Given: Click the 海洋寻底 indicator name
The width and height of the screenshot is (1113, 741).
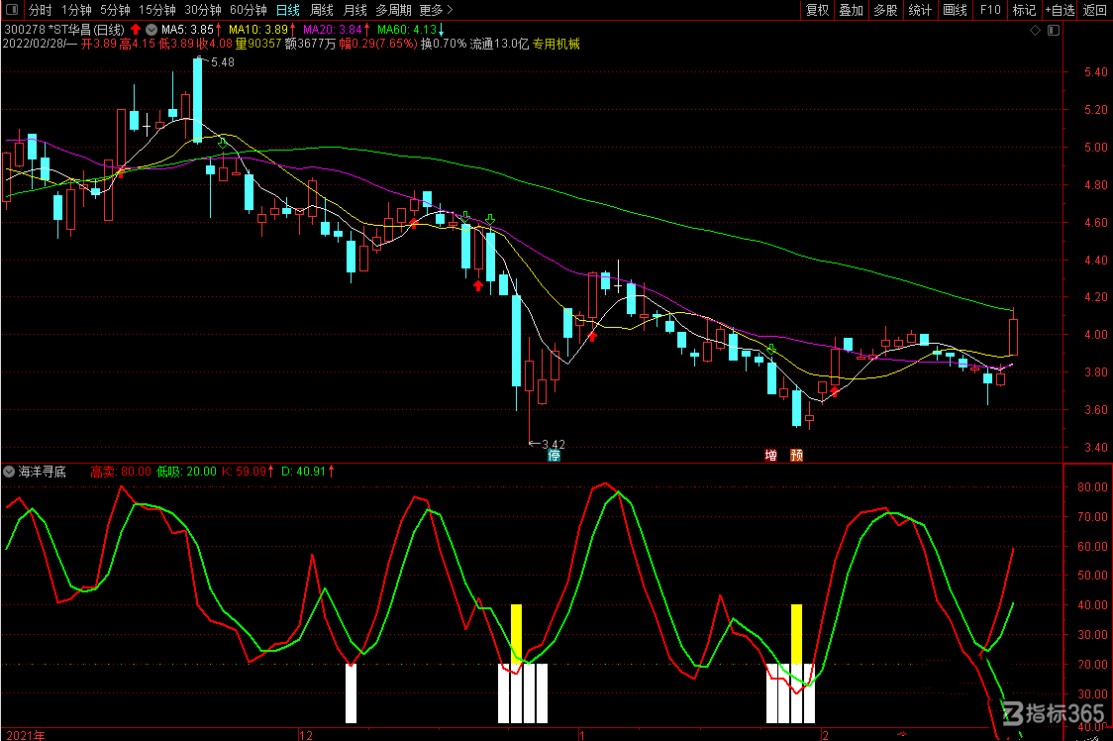Looking at the screenshot, I should tap(43, 471).
